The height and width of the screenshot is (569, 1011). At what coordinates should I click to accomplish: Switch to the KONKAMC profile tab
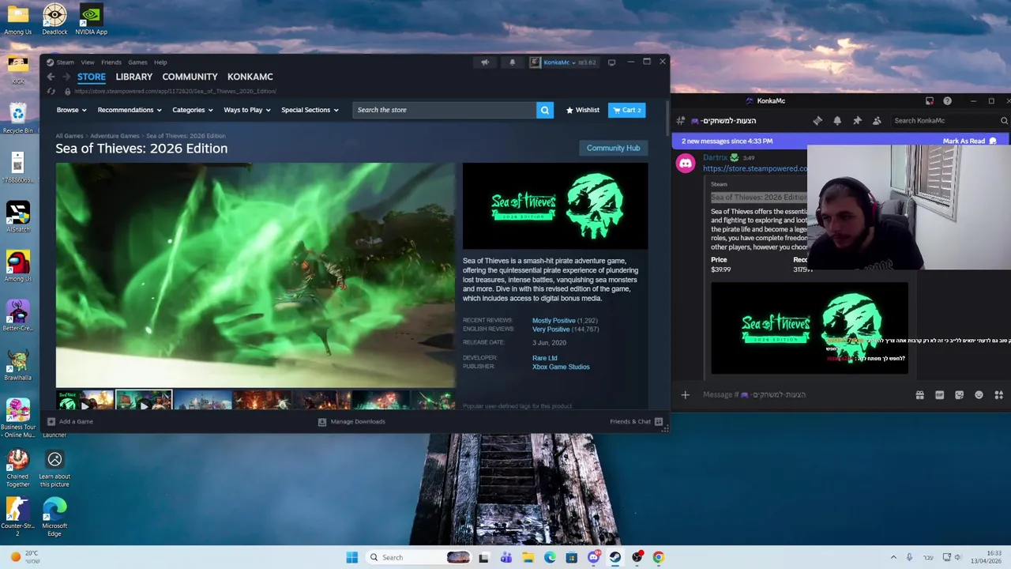pyautogui.click(x=250, y=77)
